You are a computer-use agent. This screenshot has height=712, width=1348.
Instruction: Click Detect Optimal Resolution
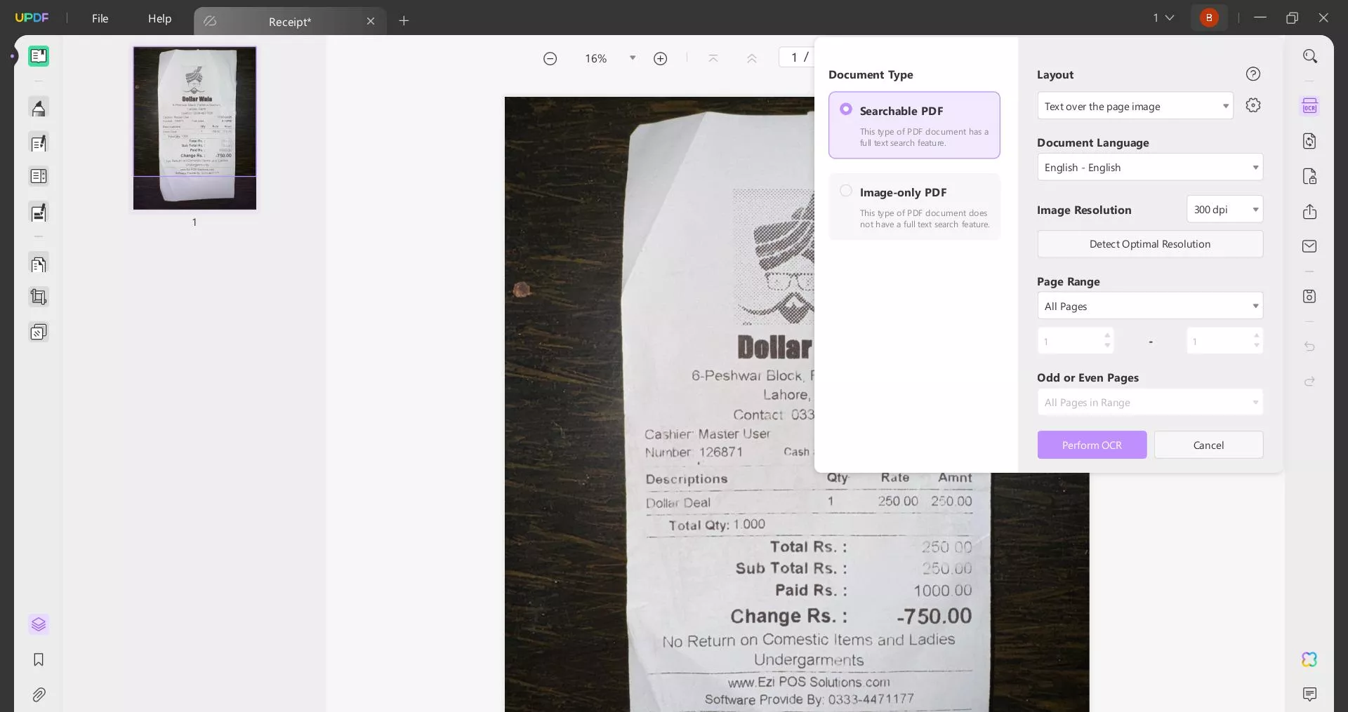(1150, 243)
